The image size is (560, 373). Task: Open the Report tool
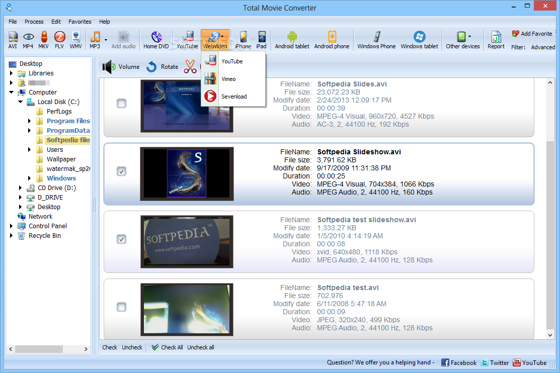(496, 40)
